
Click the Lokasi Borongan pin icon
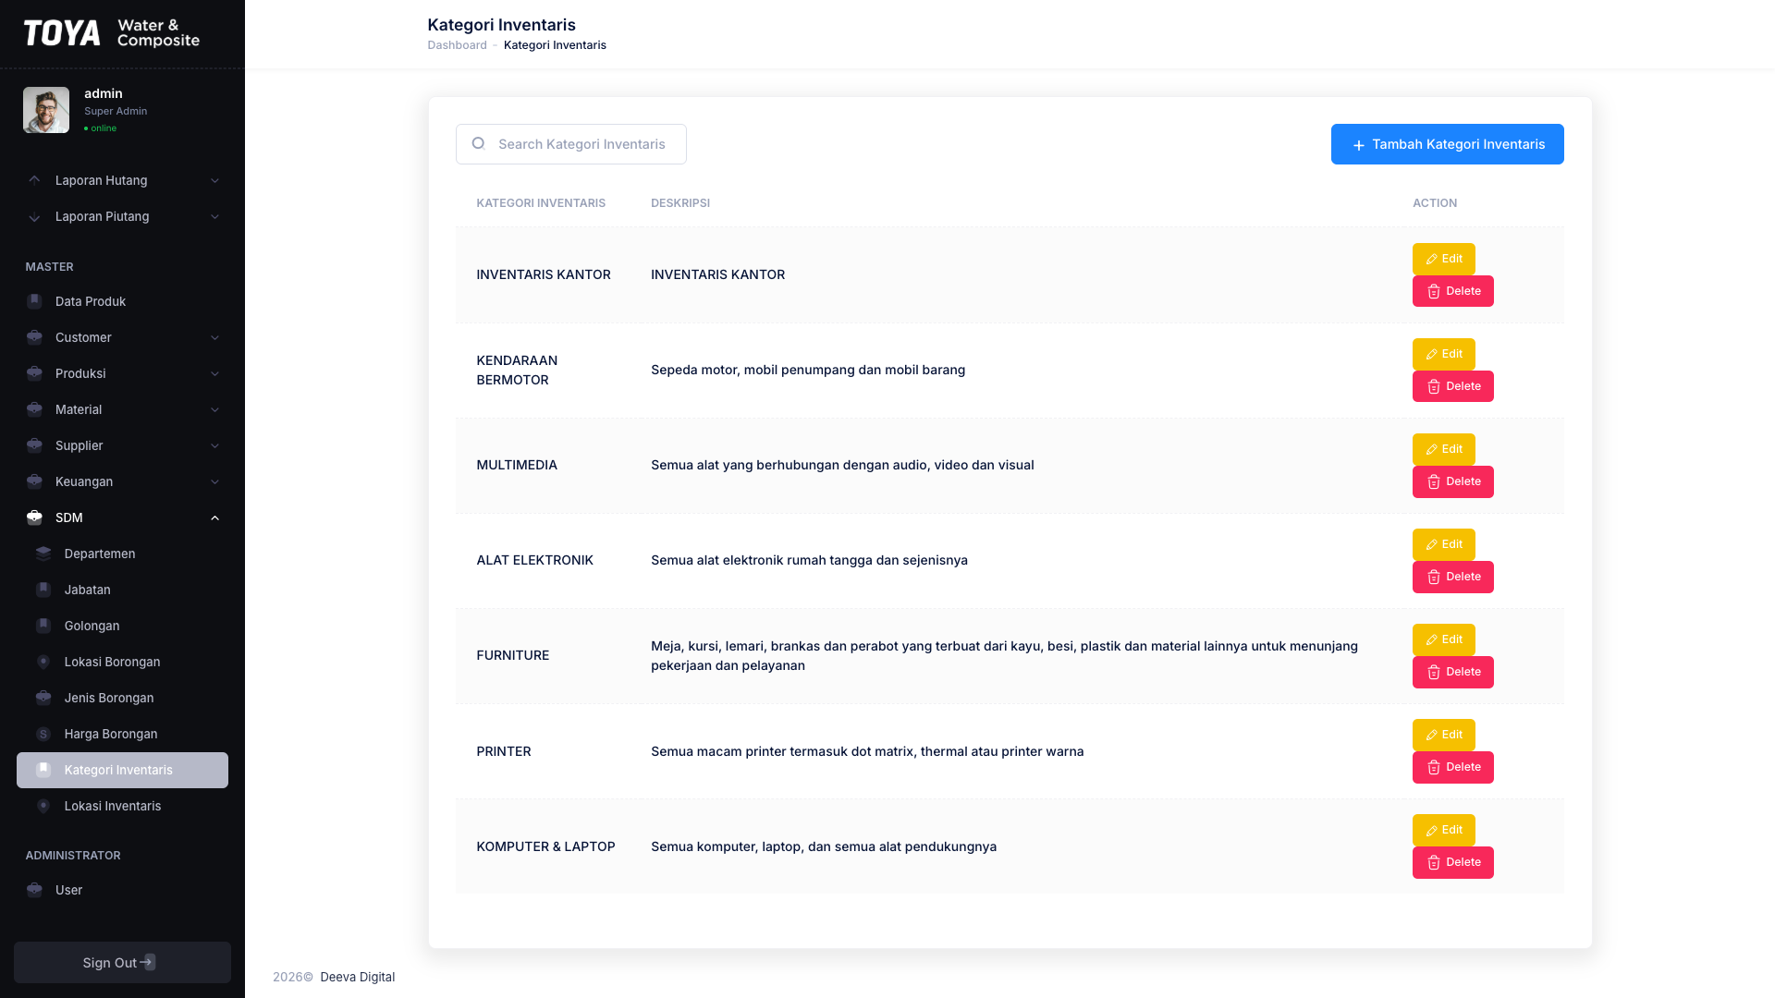tap(43, 662)
